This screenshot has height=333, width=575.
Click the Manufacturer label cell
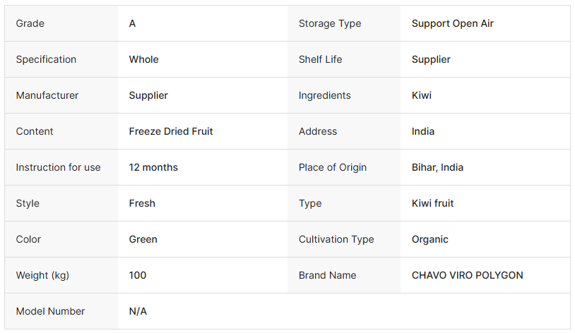tap(47, 95)
